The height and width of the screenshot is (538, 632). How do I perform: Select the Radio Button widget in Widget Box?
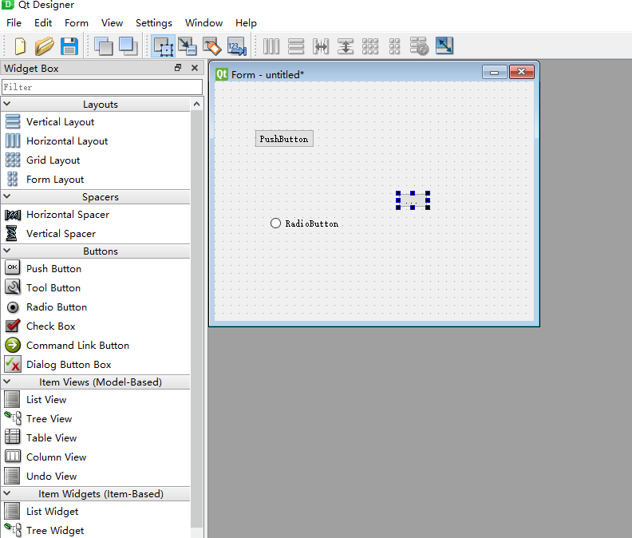[x=56, y=307]
